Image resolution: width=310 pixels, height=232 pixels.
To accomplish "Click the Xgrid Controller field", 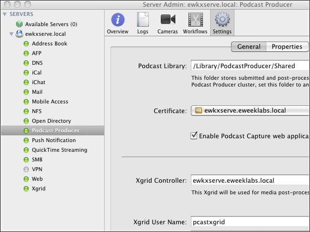I will [x=250, y=180].
